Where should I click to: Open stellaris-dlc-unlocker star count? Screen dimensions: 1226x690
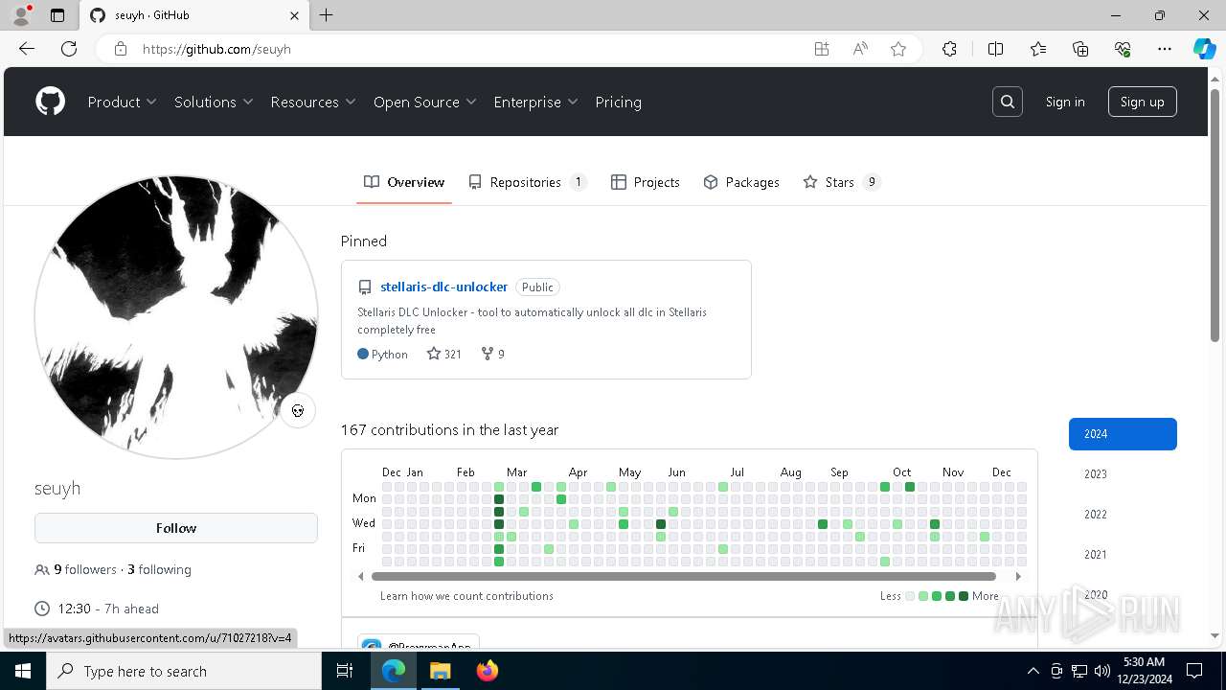click(444, 354)
